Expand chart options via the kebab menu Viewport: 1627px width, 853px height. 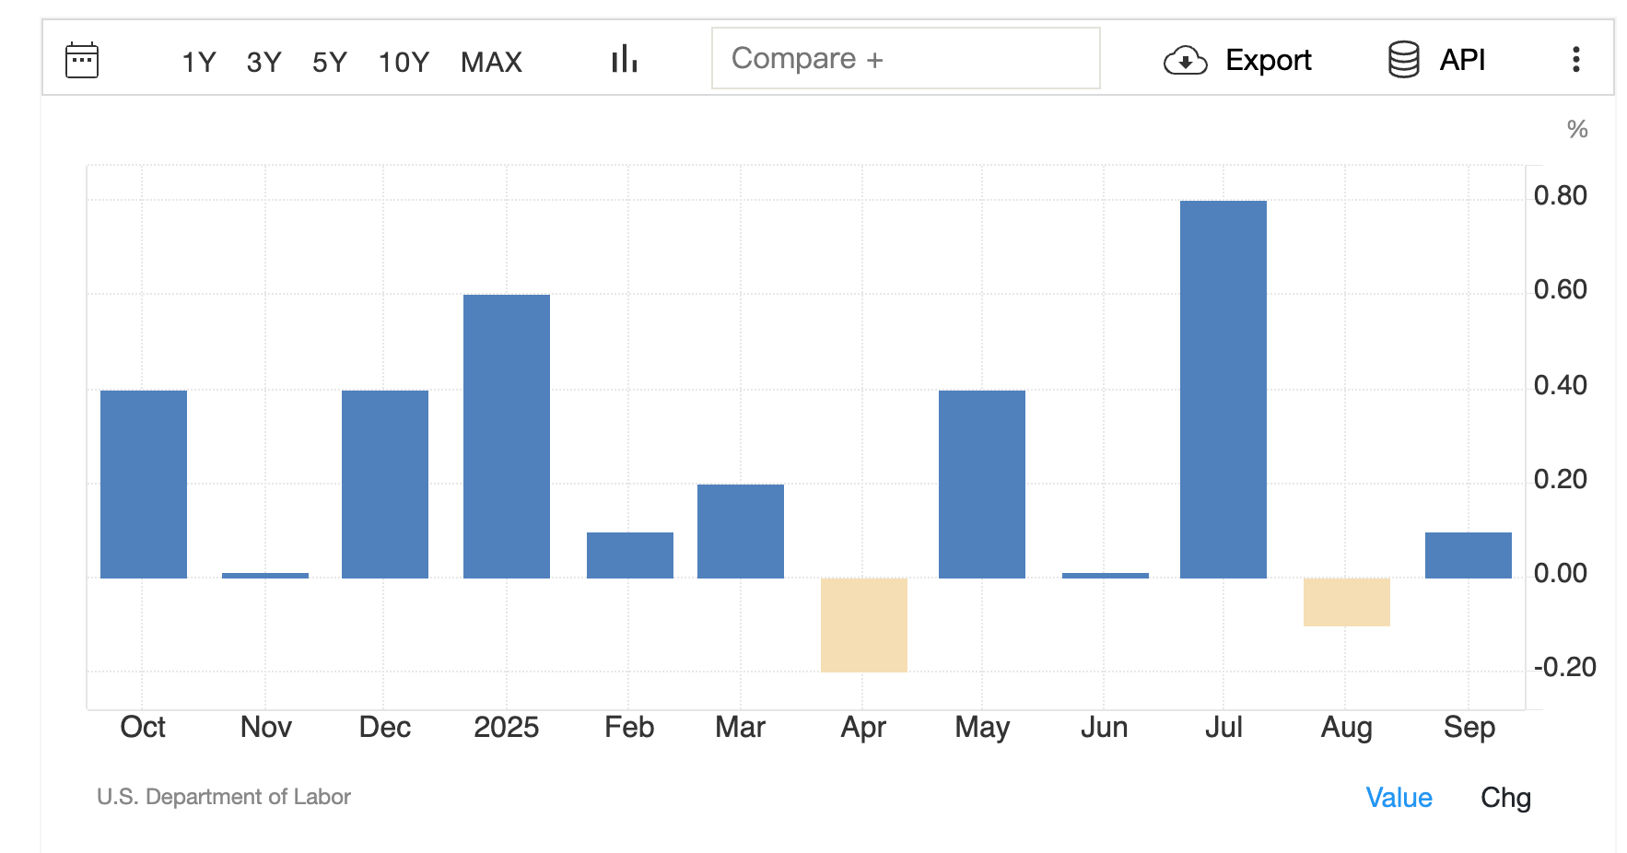(x=1575, y=59)
